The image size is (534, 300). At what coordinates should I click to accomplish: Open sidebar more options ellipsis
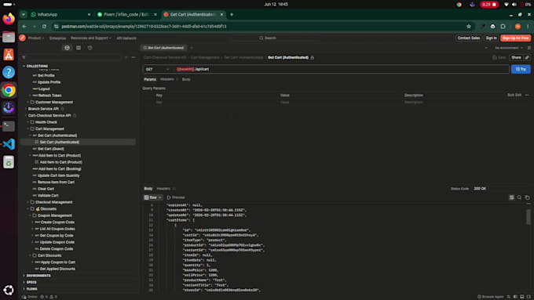tap(133, 57)
